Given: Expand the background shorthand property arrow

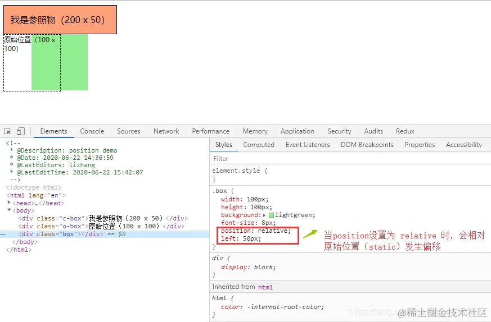Looking at the screenshot, I should (x=264, y=215).
